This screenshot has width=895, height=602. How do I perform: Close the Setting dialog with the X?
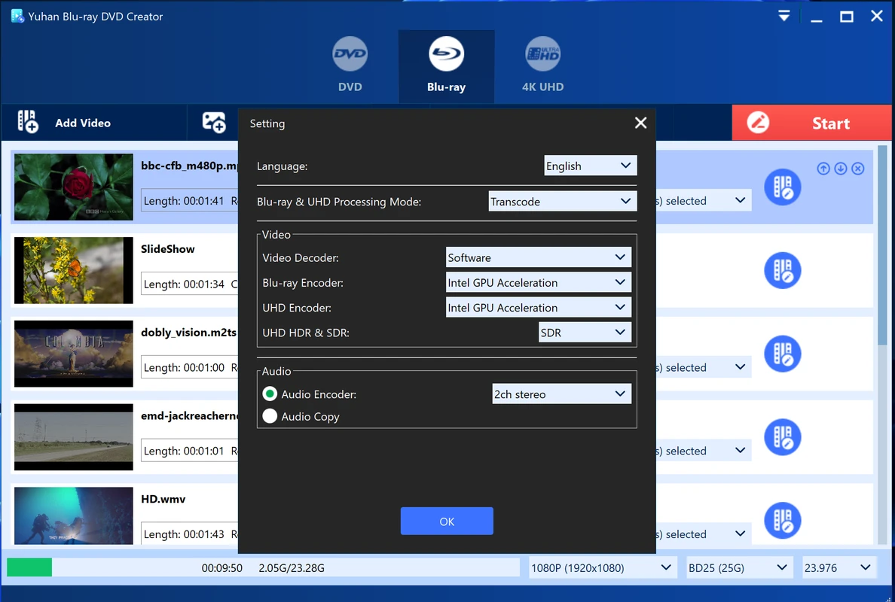point(640,123)
